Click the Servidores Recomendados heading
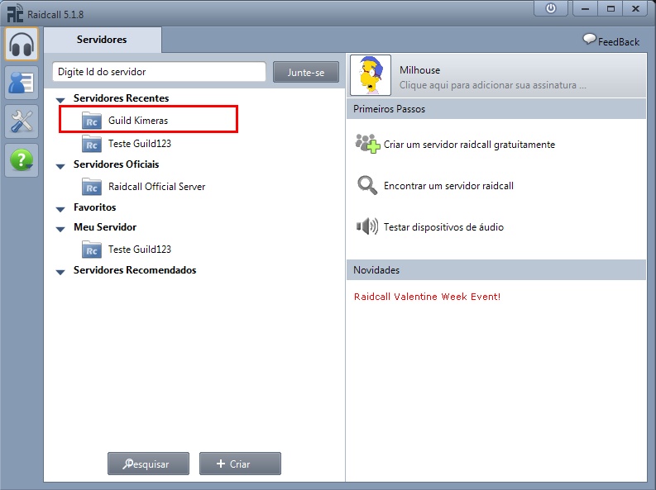This screenshot has width=656, height=490. (135, 270)
